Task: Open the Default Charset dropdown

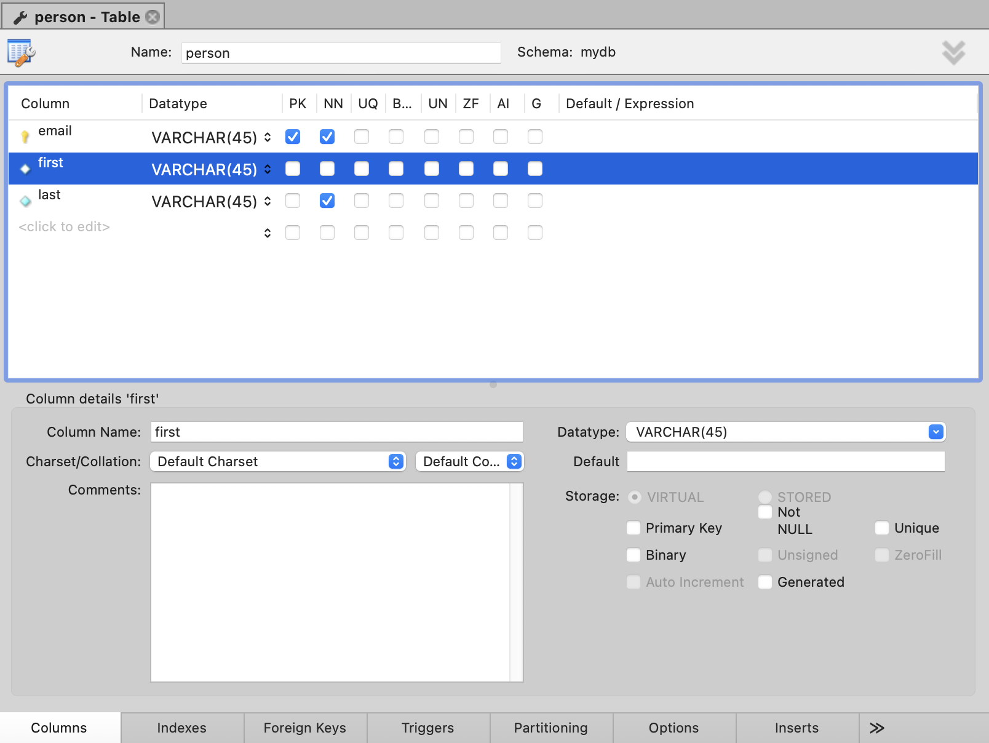Action: coord(278,461)
